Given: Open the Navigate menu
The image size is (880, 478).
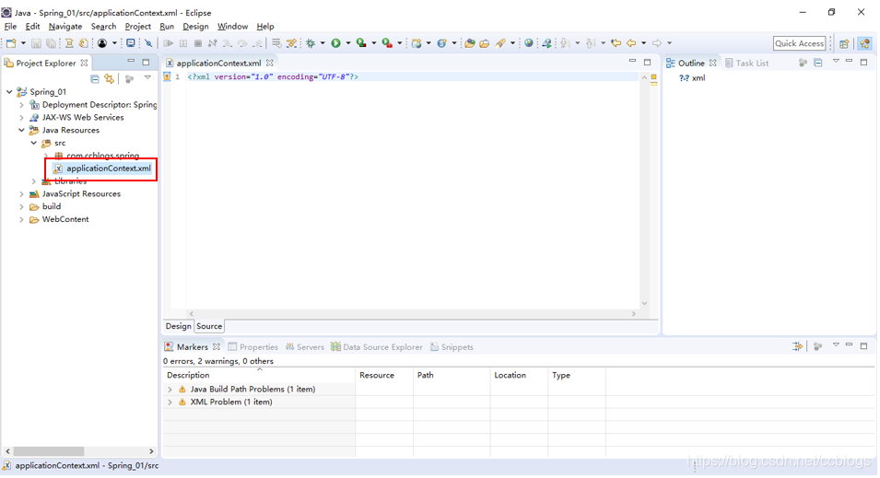Looking at the screenshot, I should (65, 27).
